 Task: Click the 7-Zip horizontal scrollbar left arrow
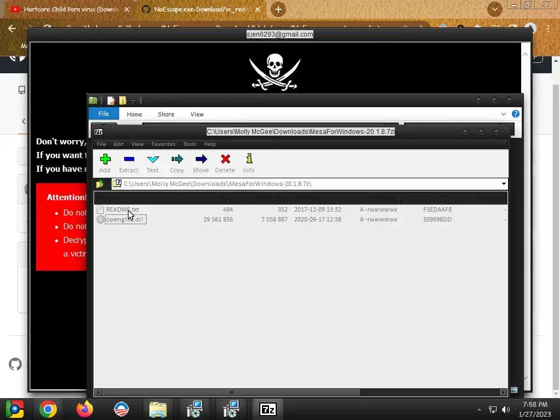click(98, 392)
